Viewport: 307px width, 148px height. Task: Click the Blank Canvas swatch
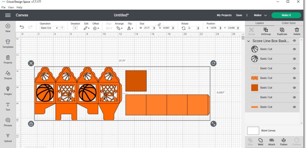click(x=253, y=131)
